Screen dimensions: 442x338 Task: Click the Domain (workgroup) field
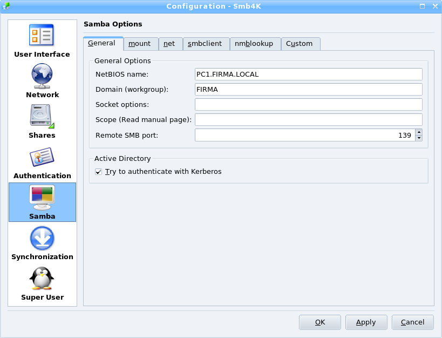[x=309, y=90]
